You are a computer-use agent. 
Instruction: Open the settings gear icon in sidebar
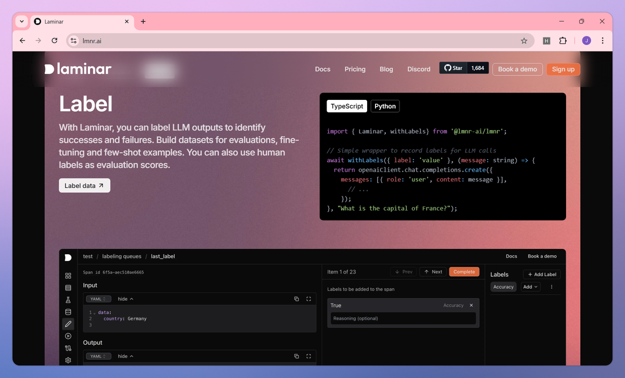[68, 360]
